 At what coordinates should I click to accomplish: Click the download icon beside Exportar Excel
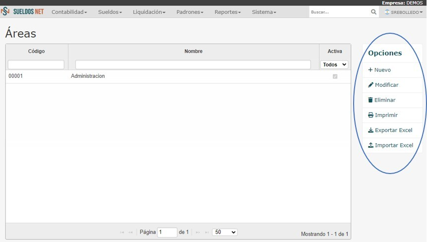click(x=370, y=130)
